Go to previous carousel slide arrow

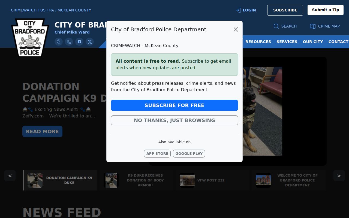[x=10, y=176]
